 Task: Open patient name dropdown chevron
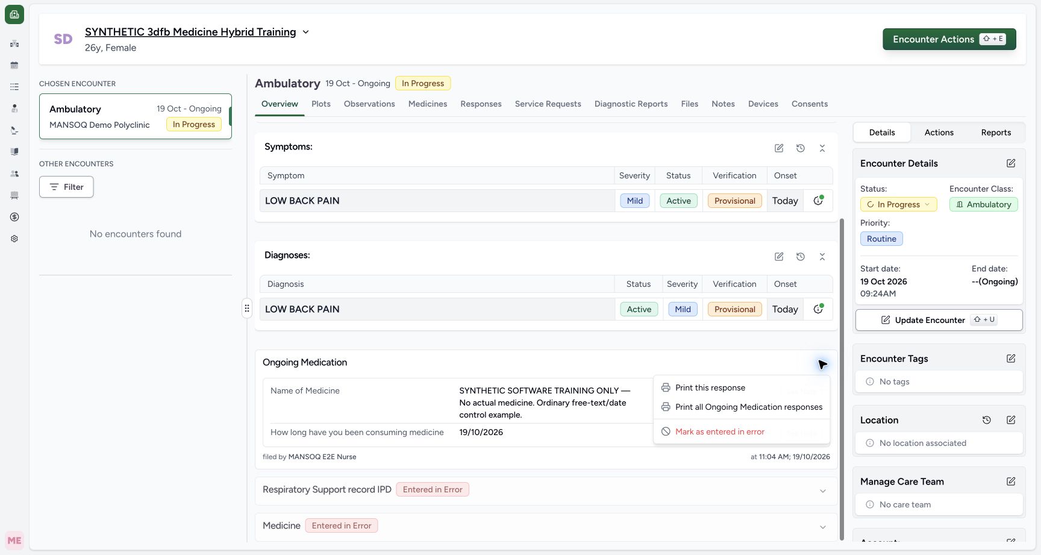point(305,32)
